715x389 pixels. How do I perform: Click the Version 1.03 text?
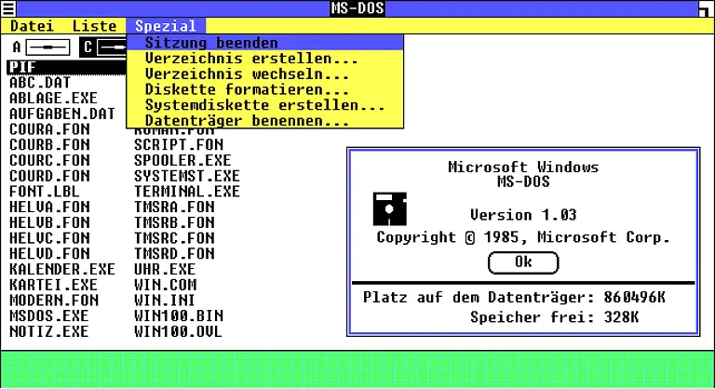[x=523, y=215]
